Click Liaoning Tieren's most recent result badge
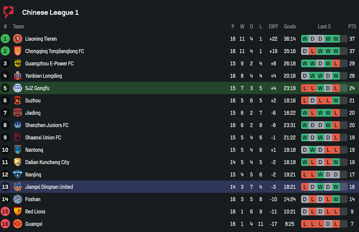Image resolution: width=359 pixels, height=232 pixels. tap(336, 39)
